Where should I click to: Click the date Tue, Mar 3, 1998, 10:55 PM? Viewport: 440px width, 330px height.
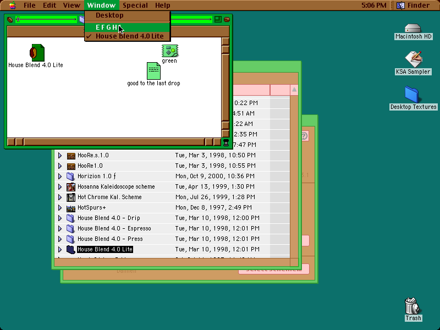[x=216, y=166]
